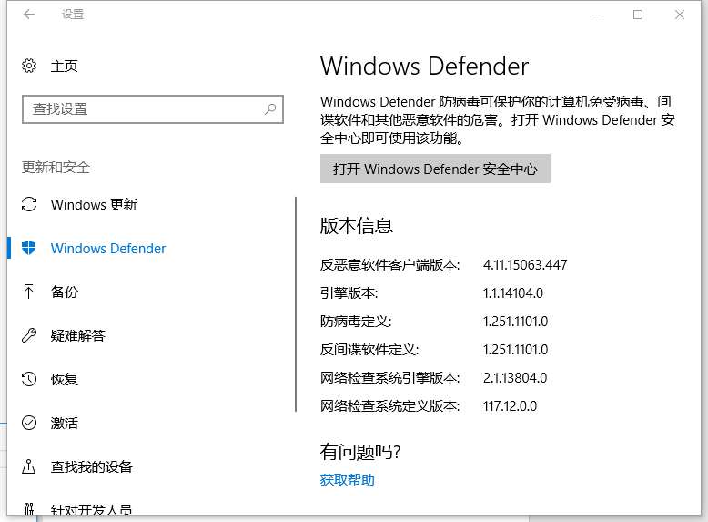Click value 117.12.0.0
The image size is (708, 522).
pyautogui.click(x=510, y=406)
